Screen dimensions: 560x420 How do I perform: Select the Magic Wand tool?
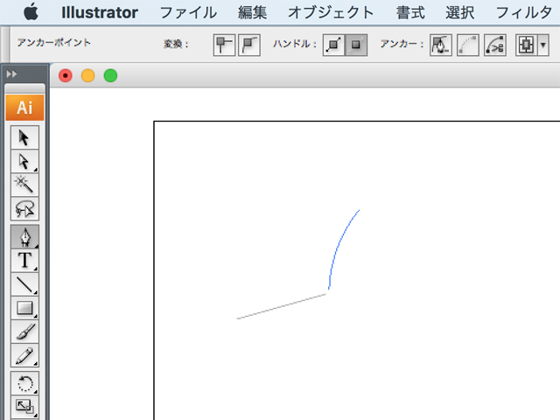24,185
